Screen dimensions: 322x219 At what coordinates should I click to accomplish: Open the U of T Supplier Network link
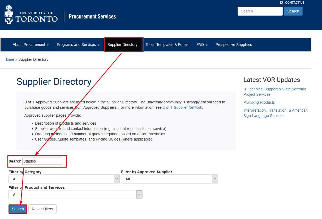click(x=182, y=107)
